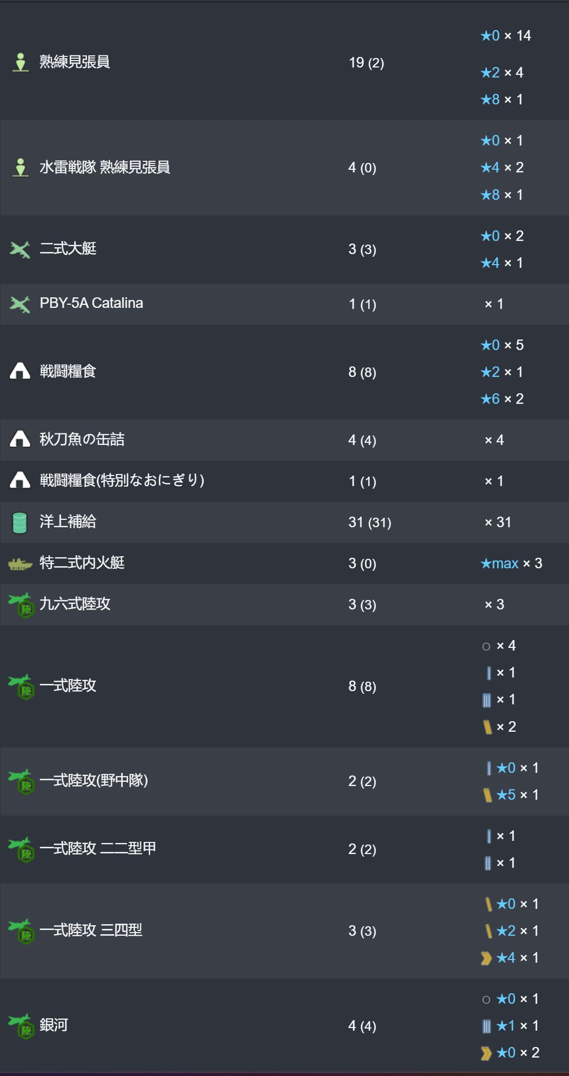The height and width of the screenshot is (1076, 569).
Task: Select the 水雷戦隊 熟練見張員 equipment name
Action: (x=105, y=168)
